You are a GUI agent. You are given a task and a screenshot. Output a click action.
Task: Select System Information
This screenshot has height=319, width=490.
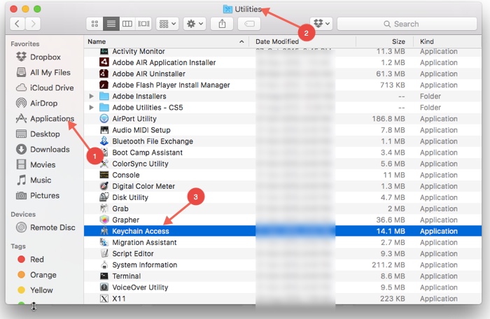[283, 265]
